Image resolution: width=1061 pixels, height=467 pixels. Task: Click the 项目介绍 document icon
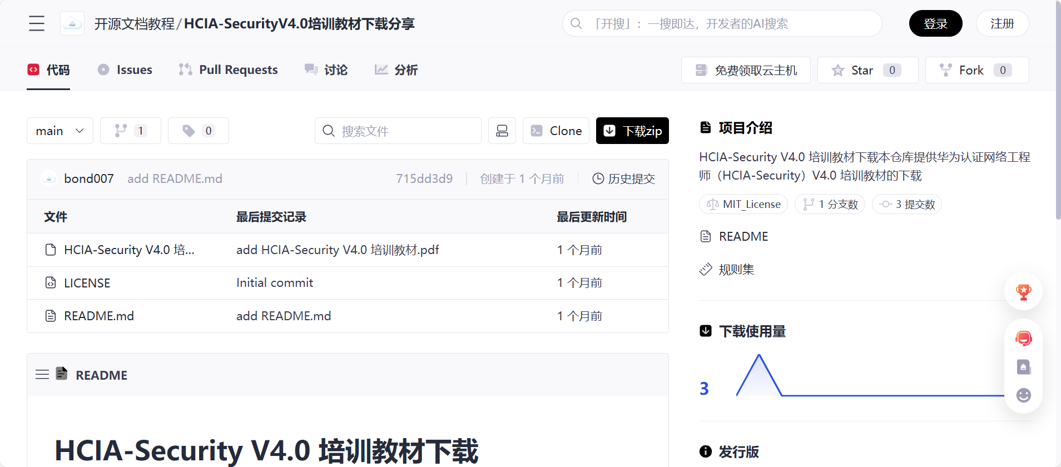(706, 127)
